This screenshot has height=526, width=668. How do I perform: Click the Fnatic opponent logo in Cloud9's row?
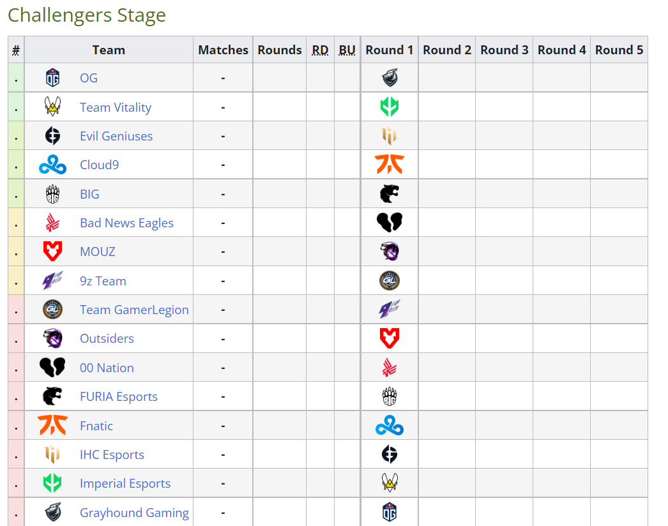(x=390, y=165)
